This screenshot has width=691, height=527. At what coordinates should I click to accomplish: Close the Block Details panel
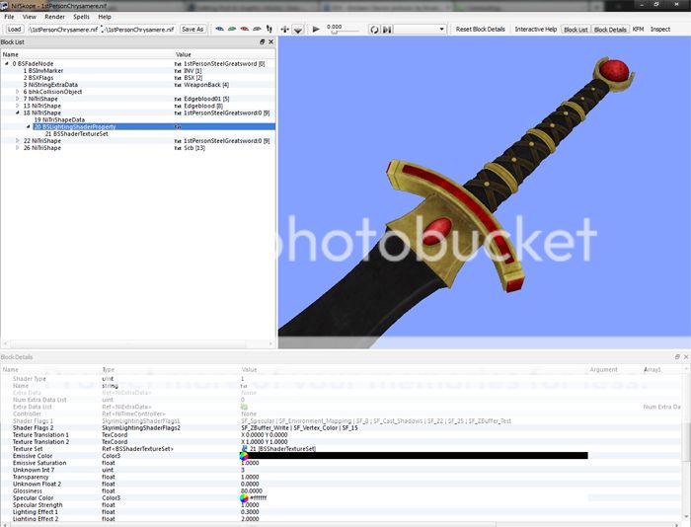[x=686, y=356]
